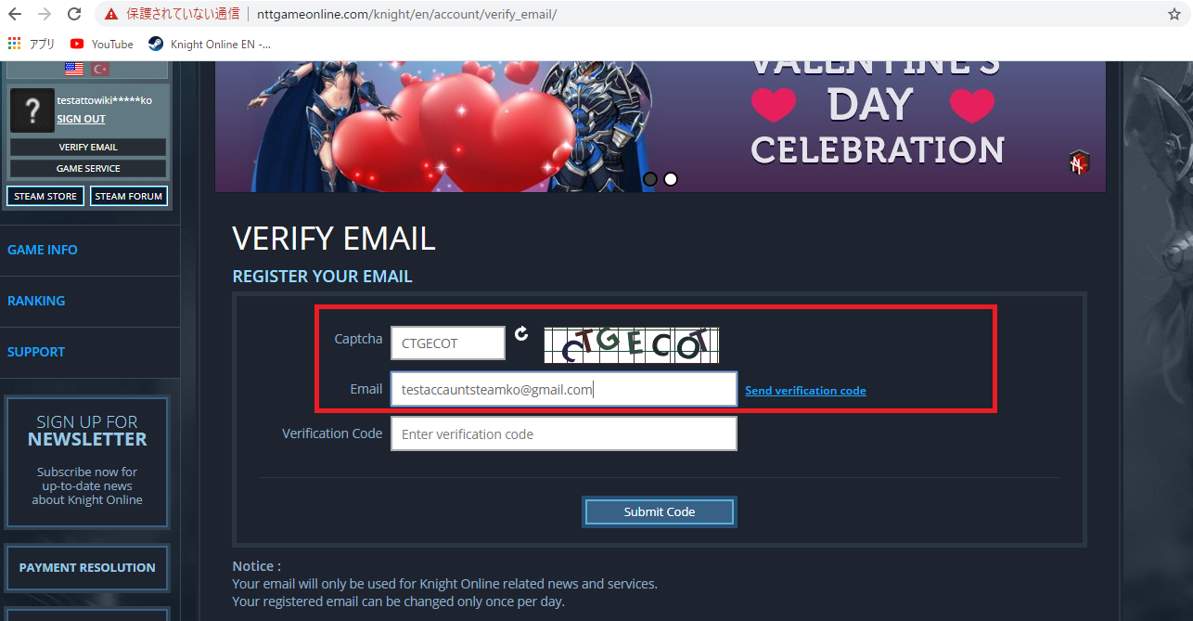Expand the GAME INFO menu
Viewport: 1193px width, 621px height.
43,250
